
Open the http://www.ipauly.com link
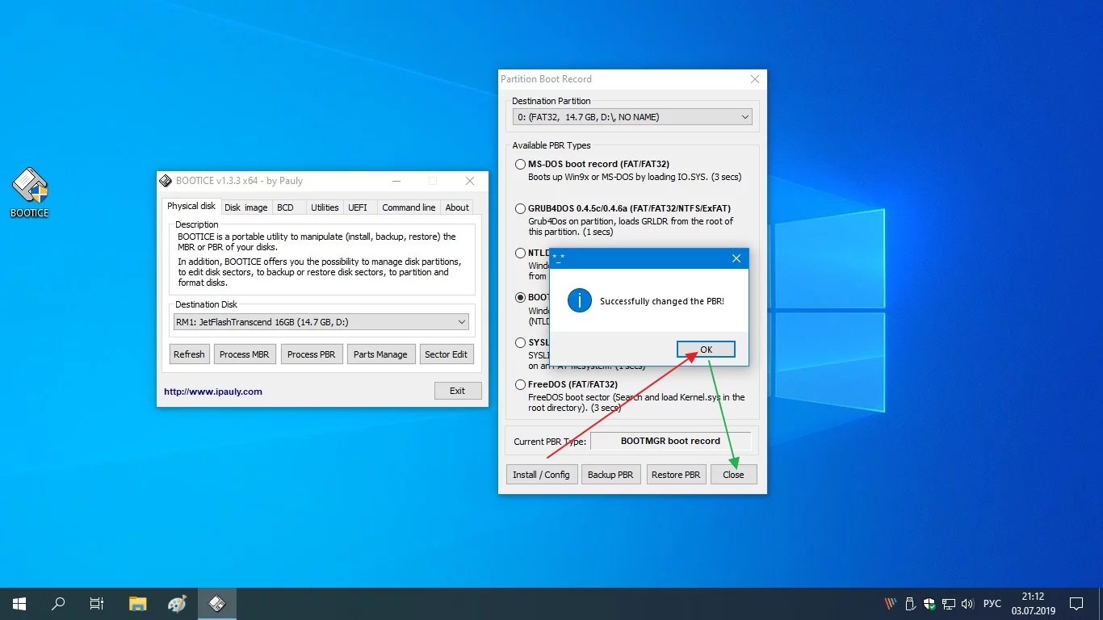[213, 392]
